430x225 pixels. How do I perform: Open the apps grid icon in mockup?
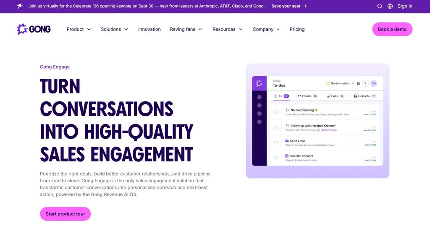coord(359,83)
